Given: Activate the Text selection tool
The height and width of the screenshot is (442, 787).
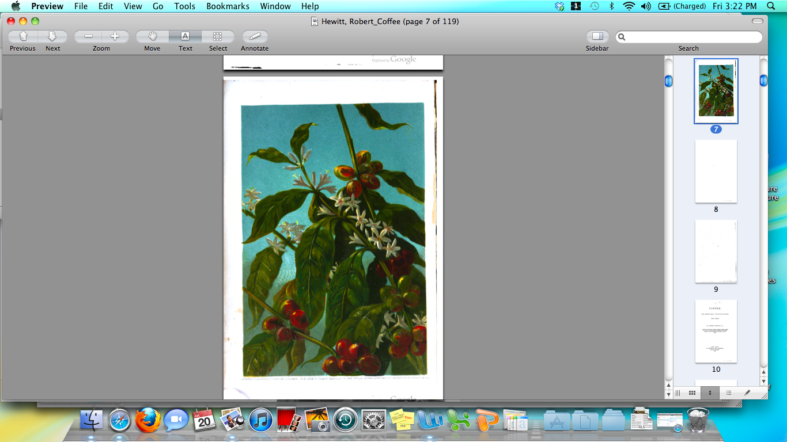Looking at the screenshot, I should point(185,36).
